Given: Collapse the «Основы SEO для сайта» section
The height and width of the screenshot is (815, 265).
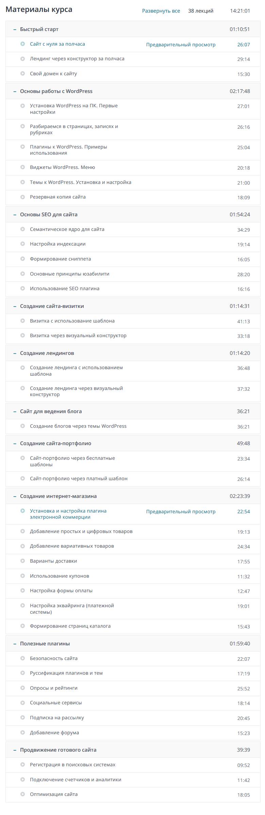Looking at the screenshot, I should click(x=14, y=214).
